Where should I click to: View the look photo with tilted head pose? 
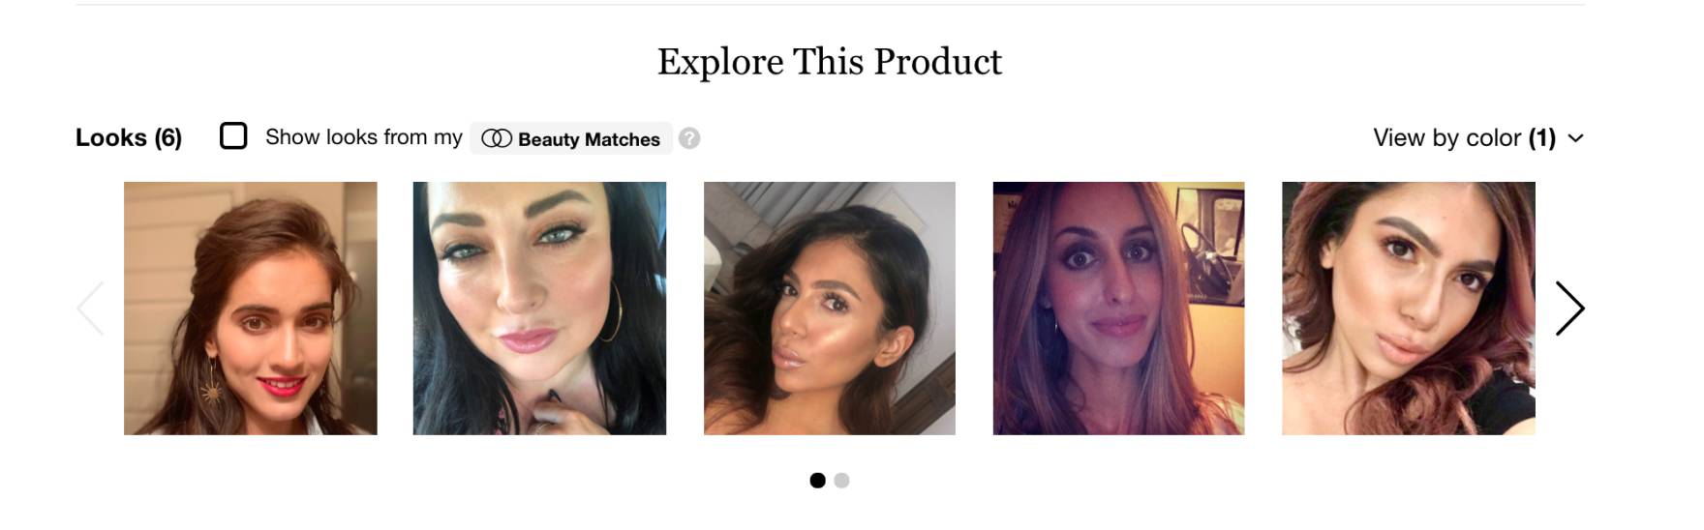(x=830, y=309)
